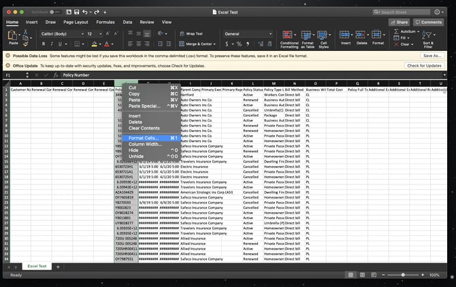
Task: Click the red font color swatch
Action: click(107, 44)
